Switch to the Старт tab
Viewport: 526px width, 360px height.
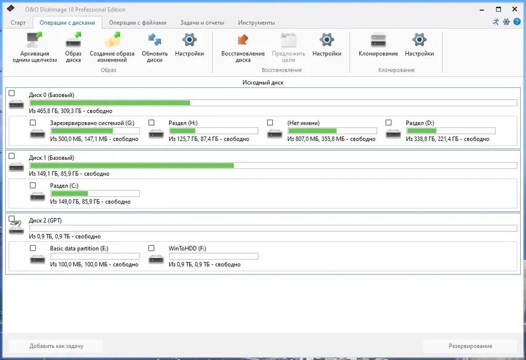coord(18,23)
